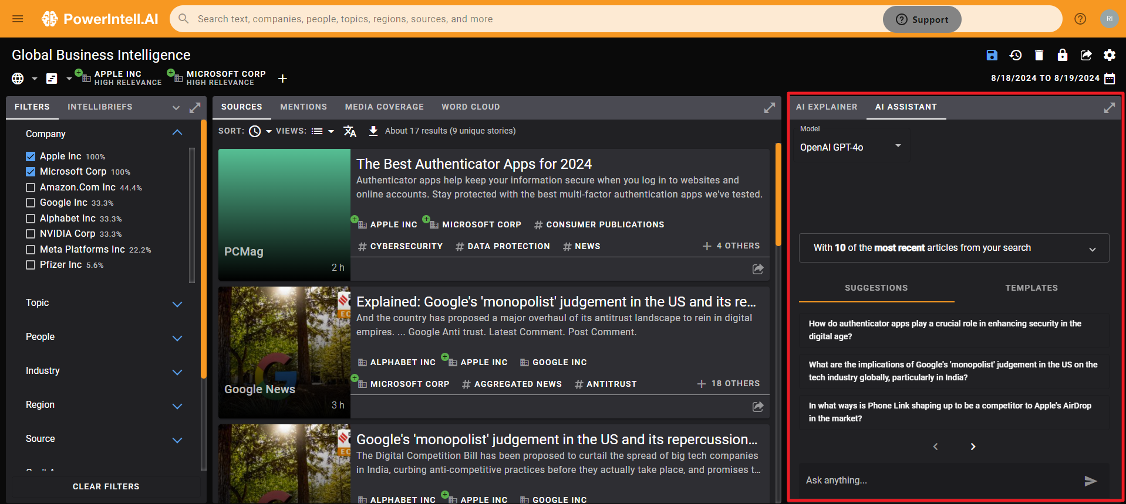Screen dimensions: 1126x504
Task: Expand the Topic filter section
Action: click(177, 304)
